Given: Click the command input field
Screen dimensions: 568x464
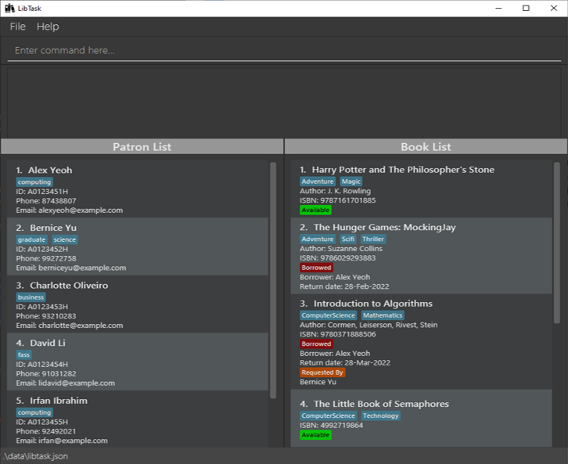Looking at the screenshot, I should [x=283, y=51].
